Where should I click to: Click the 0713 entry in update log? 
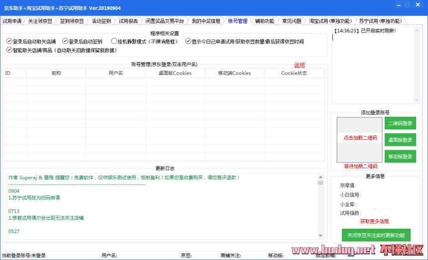click(14, 211)
